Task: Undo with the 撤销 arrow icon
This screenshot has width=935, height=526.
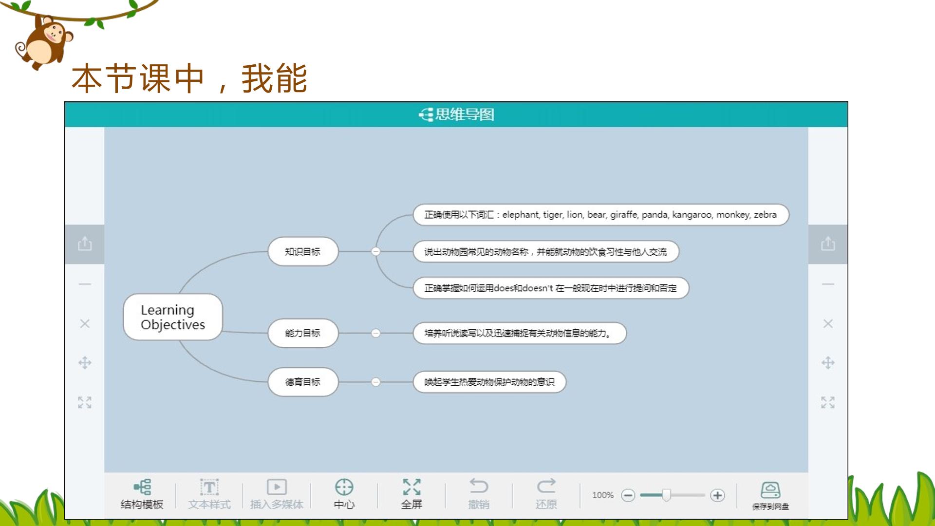Action: coord(479,486)
